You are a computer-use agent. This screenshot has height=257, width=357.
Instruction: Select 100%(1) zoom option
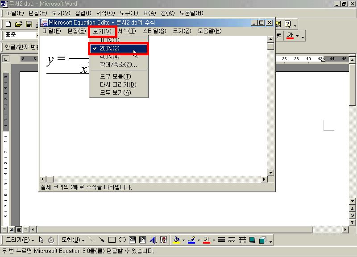coord(119,40)
